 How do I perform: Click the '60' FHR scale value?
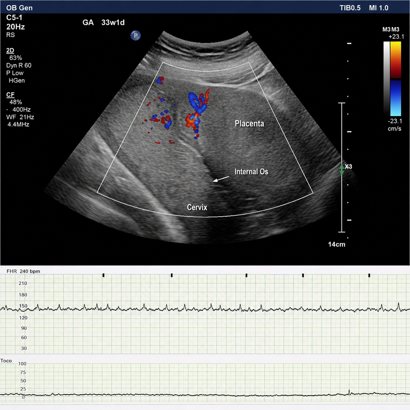pyautogui.click(x=24, y=337)
